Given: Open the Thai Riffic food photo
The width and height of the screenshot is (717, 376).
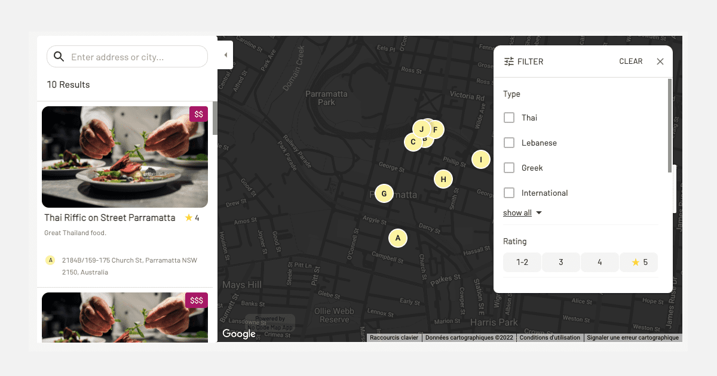Looking at the screenshot, I should click(125, 157).
